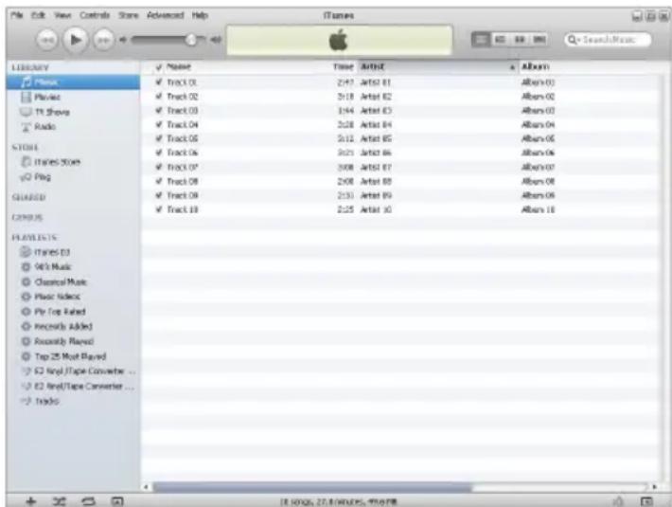The image size is (672, 507).
Task: Open the File menu
Action: [17, 15]
